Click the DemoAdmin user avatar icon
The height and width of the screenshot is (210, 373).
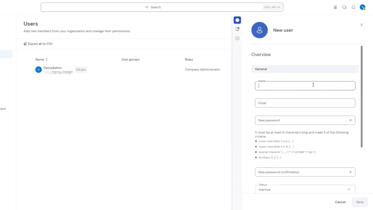tap(39, 70)
